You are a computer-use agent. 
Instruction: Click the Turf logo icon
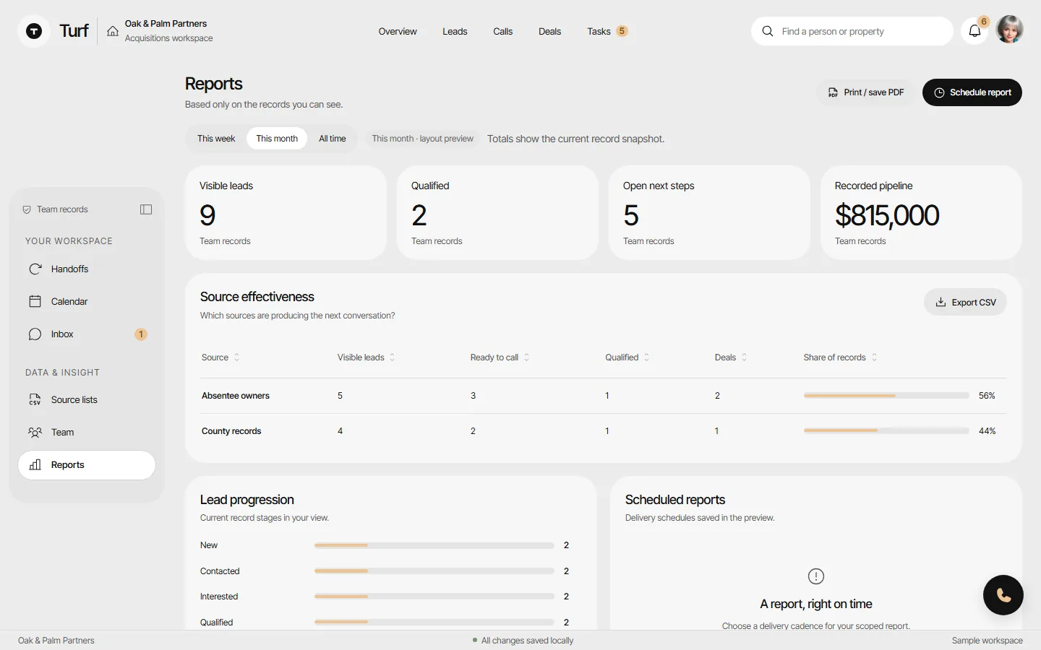[x=34, y=31]
